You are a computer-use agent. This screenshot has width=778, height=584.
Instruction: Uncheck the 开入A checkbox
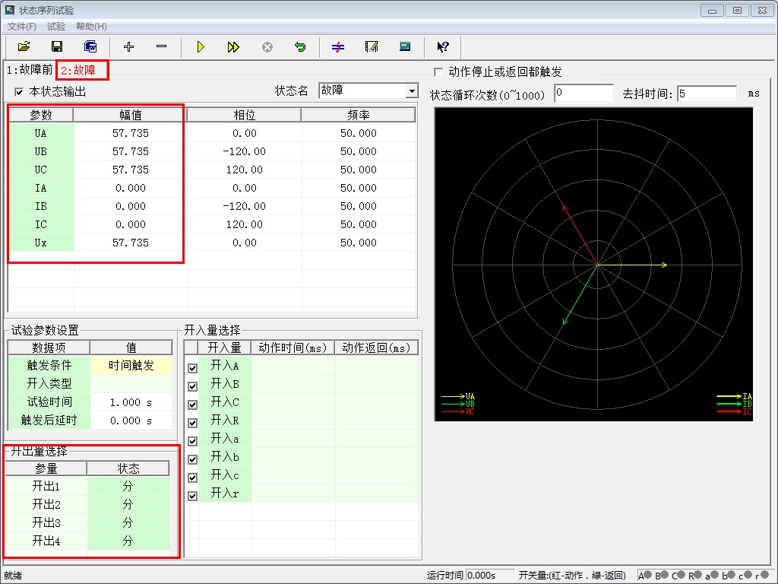tap(192, 368)
